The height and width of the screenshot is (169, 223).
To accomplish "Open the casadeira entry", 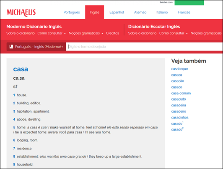I will [179, 105].
